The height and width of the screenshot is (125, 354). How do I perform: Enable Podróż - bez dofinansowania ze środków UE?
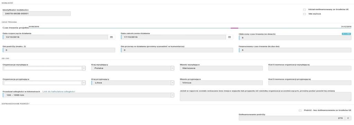tap(300, 110)
